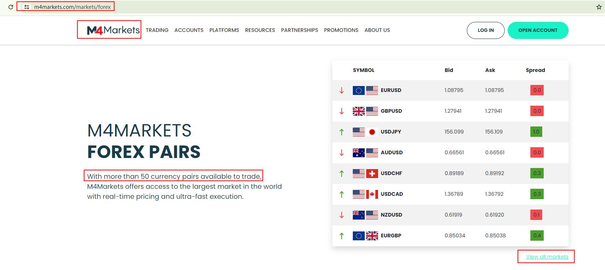Click the UK flag in the EURGBP row
The image size is (605, 270).
[372, 236]
